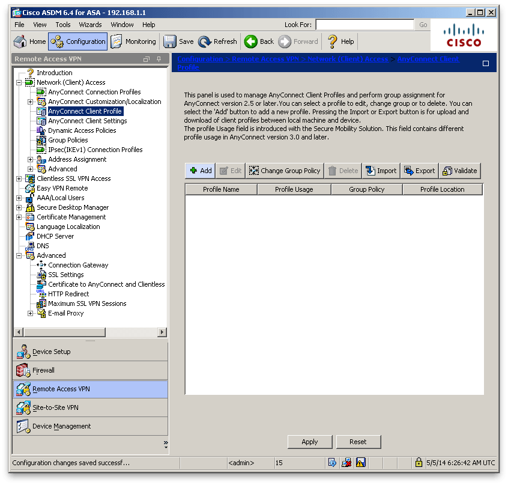Select AnyConnect Connection Profiles
Screen dimensions: 508x485
pos(94,92)
